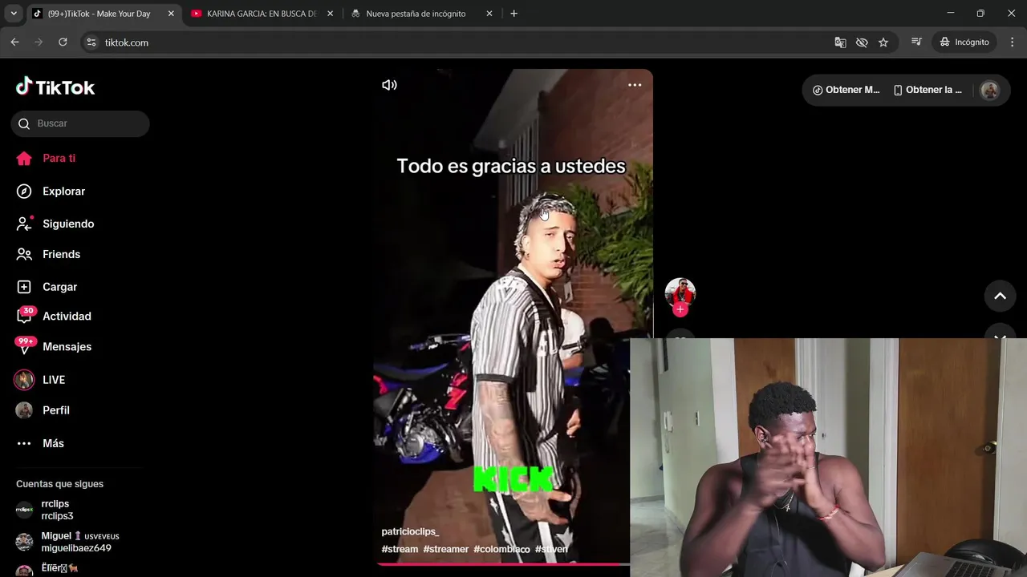Open the #streamer hashtag
This screenshot has width=1027, height=577.
pyautogui.click(x=445, y=549)
